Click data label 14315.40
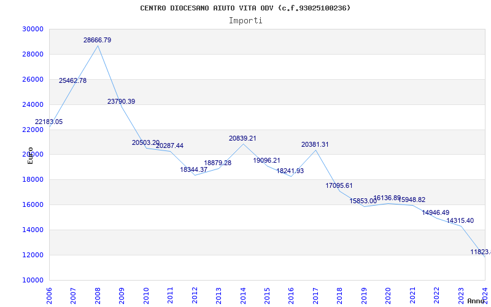491x307 pixels. tap(460, 220)
